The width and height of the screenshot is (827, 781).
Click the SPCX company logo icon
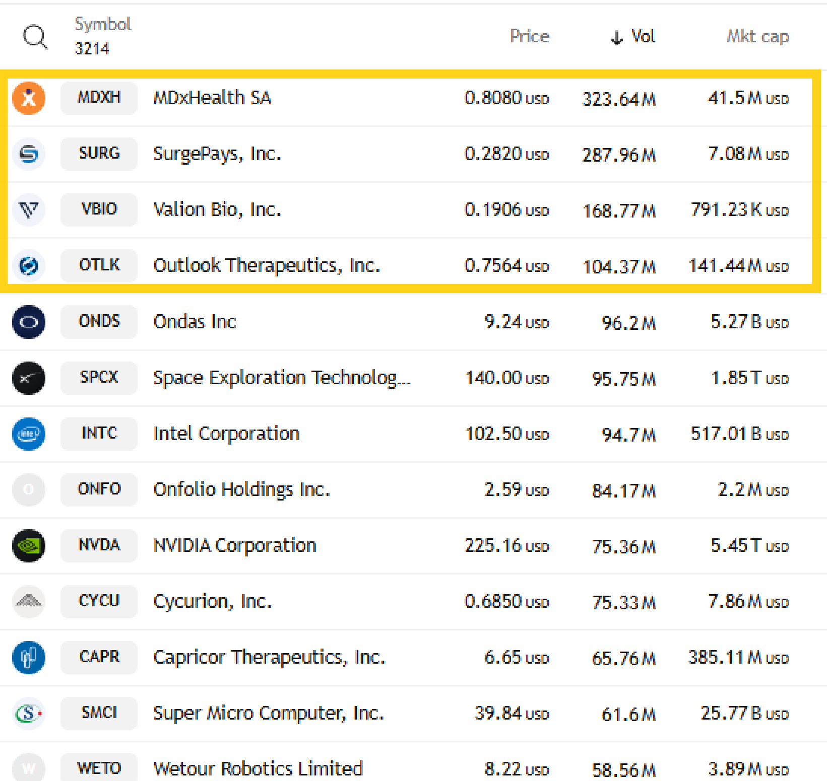29,378
